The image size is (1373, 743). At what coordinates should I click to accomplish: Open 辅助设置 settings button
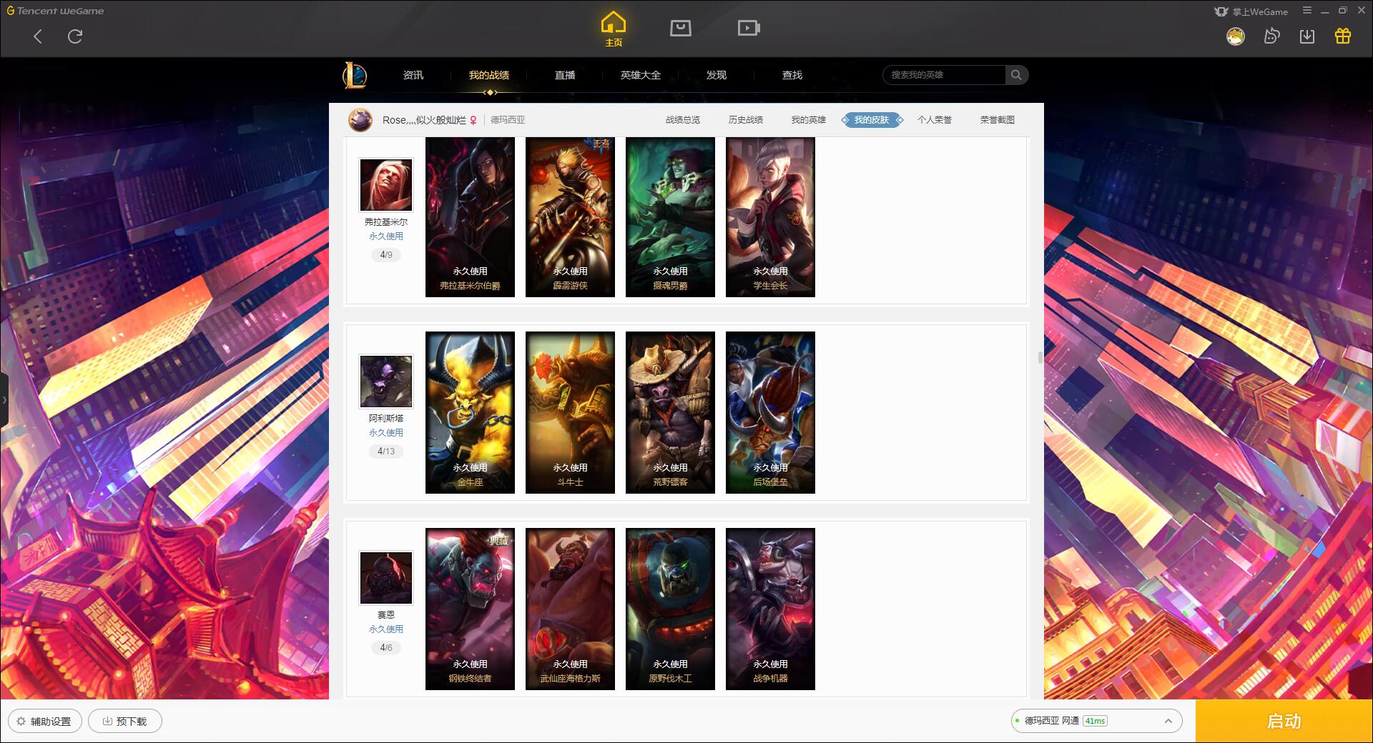pyautogui.click(x=44, y=721)
